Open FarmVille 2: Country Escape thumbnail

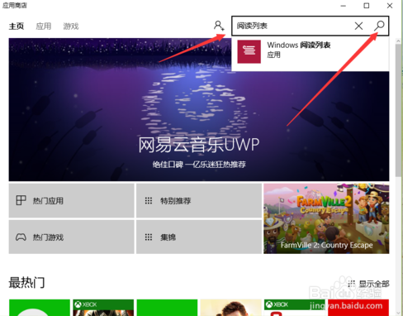(326, 218)
